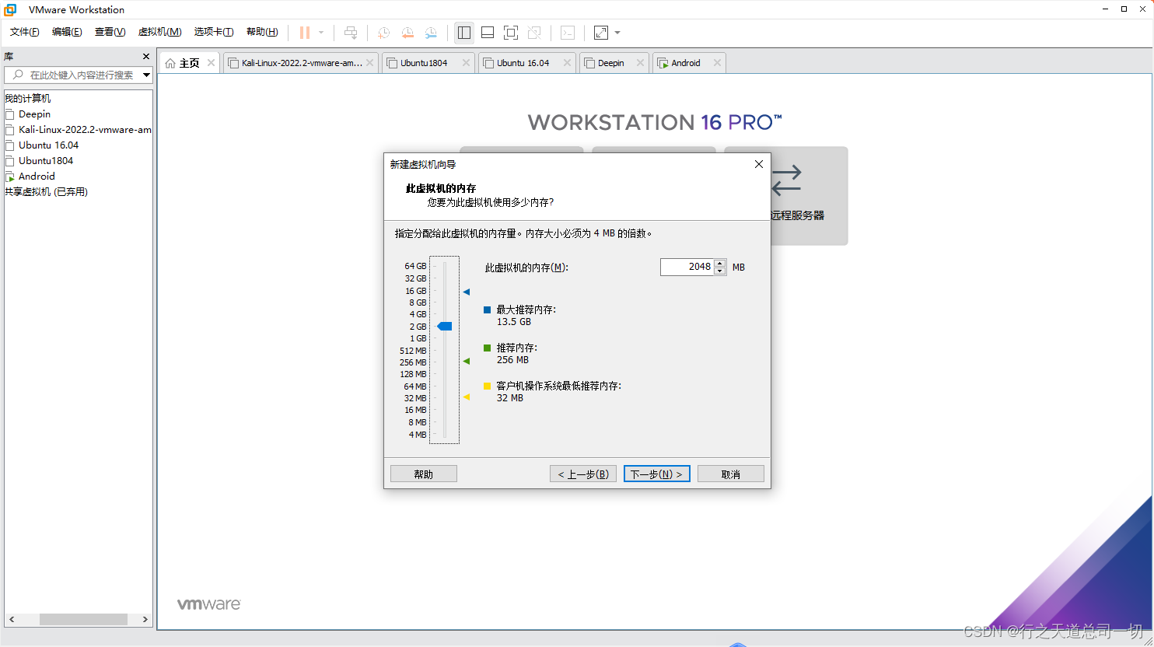Click the pause virtual machine toolbar icon
Screen dimensions: 1154x647
click(305, 33)
